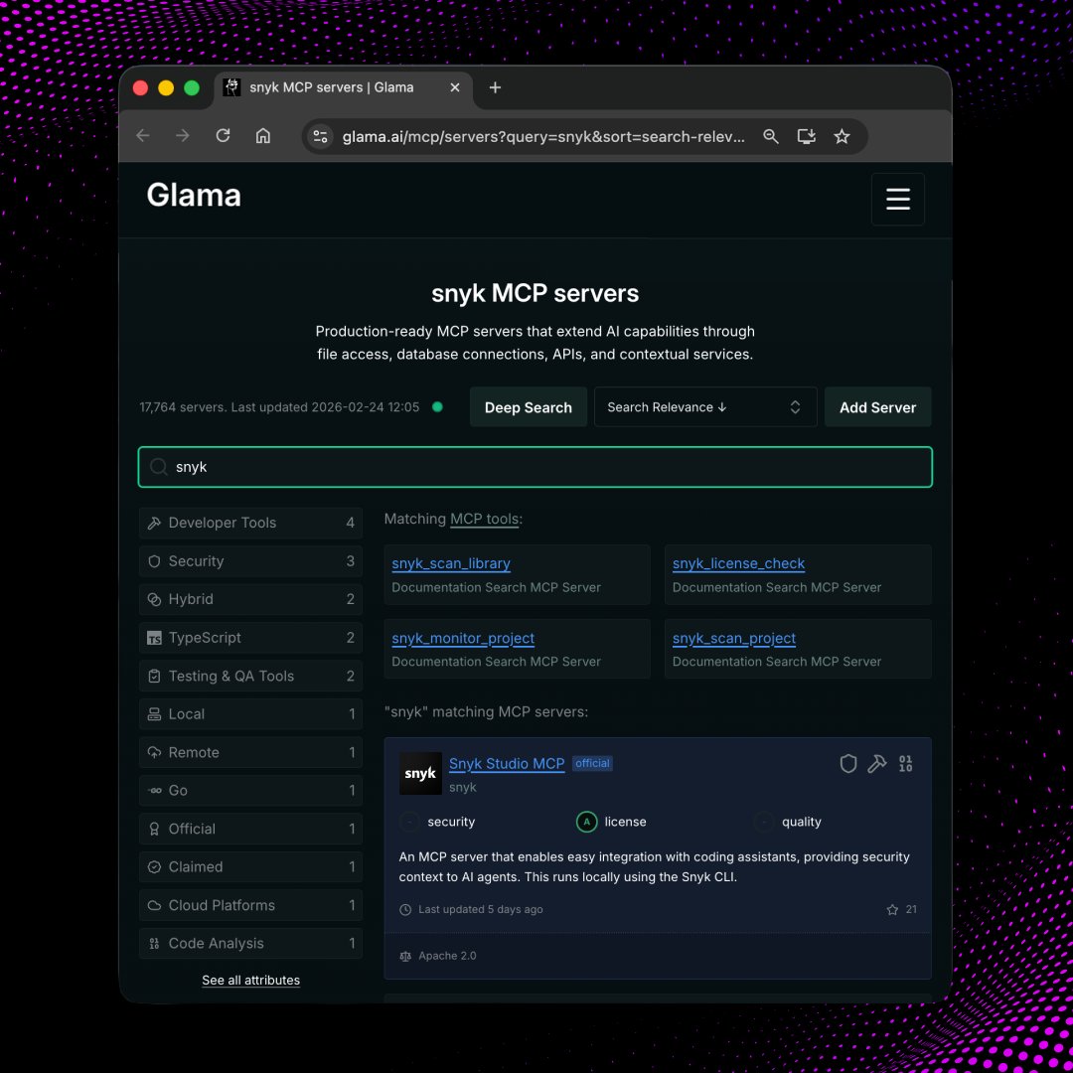Focus the snyk search input field

click(536, 467)
